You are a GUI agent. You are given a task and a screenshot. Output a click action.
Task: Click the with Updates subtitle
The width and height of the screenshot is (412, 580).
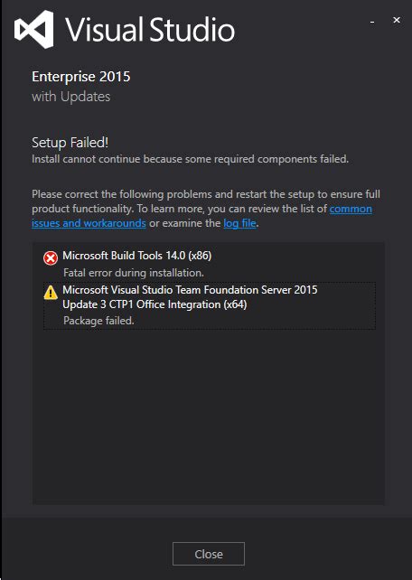71,97
